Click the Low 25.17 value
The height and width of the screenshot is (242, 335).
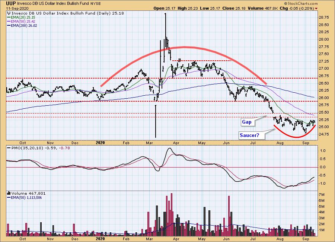coord(210,8)
